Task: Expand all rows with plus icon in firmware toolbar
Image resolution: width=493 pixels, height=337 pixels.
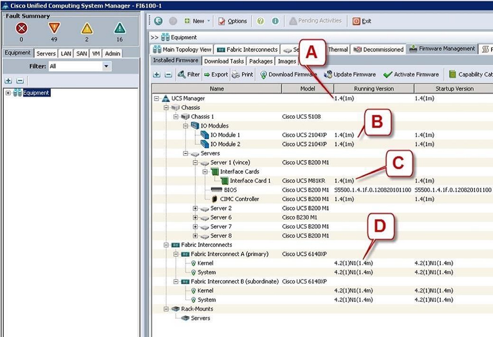Action: coord(156,75)
